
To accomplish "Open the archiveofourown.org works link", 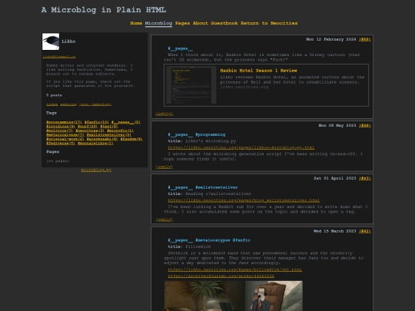I will tap(221, 276).
